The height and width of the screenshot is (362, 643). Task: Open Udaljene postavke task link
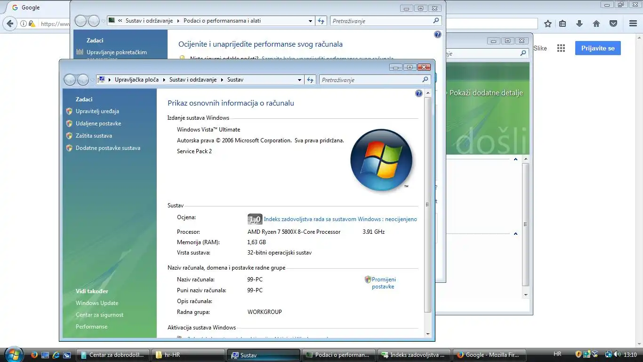98,123
